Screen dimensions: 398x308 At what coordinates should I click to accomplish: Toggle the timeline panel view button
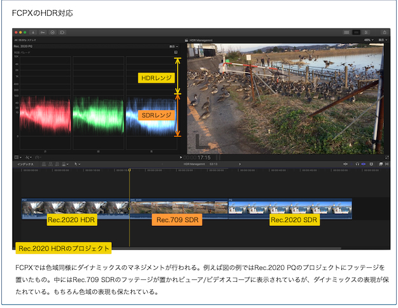pos(357,31)
